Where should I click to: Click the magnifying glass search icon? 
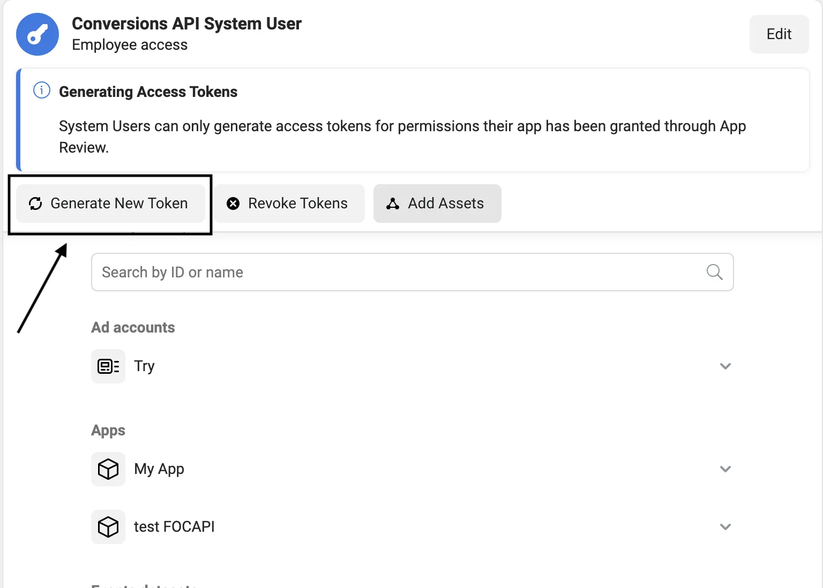coord(714,272)
